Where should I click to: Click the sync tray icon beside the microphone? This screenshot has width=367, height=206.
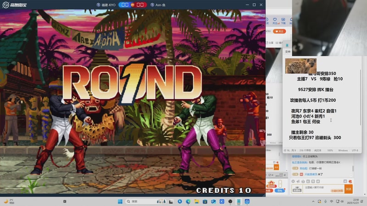[319, 201]
